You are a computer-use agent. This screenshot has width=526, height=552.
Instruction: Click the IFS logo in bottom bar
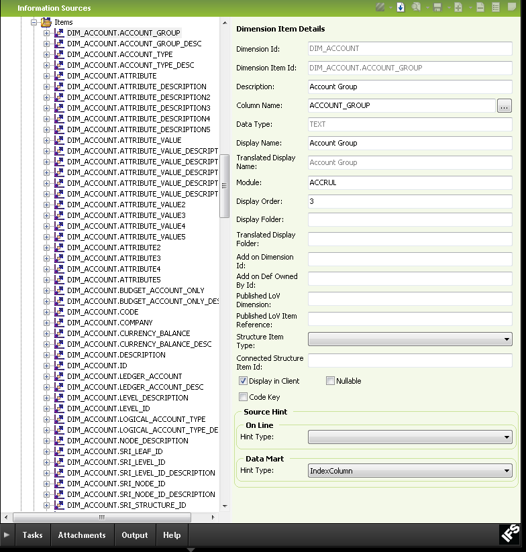click(510, 535)
